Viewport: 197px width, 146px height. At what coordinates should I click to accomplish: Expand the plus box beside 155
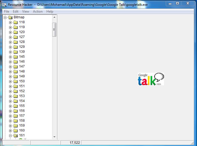(x=10, y=106)
